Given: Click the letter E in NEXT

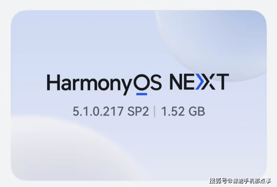Looking at the screenshot, I should point(189,82).
